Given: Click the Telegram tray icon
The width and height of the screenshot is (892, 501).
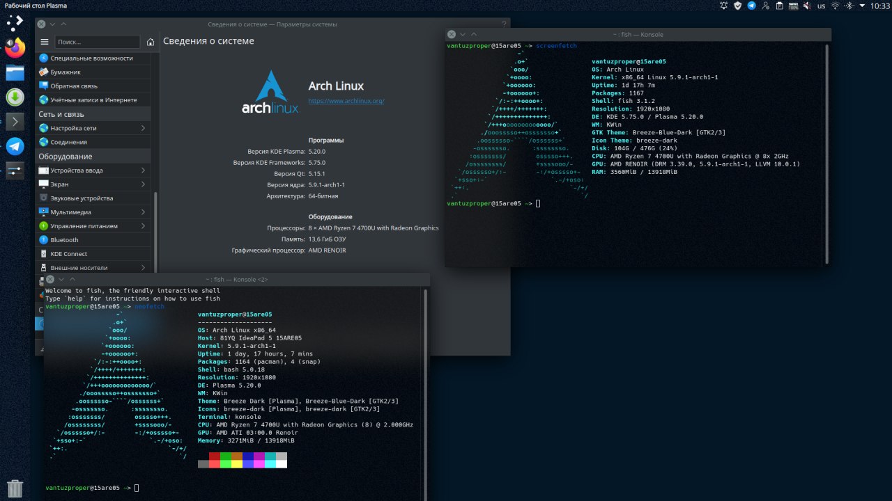Looking at the screenshot, I should click(752, 6).
